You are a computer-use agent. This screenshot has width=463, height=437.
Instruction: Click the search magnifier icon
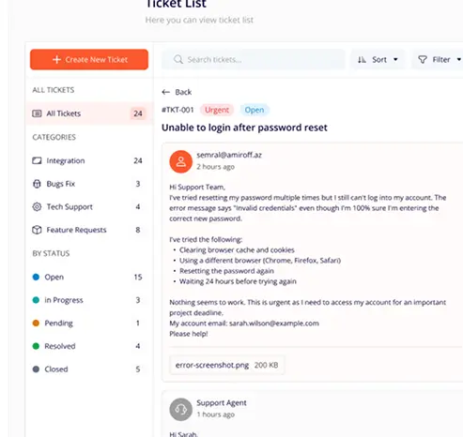[178, 59]
